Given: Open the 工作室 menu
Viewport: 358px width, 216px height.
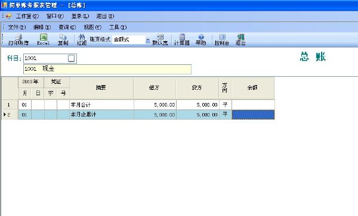Looking at the screenshot, I should 27,16.
